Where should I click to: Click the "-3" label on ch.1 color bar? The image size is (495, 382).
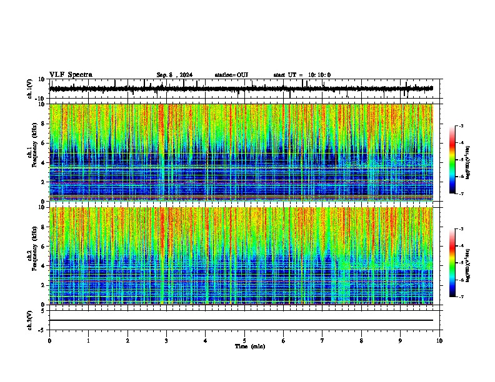(461, 126)
